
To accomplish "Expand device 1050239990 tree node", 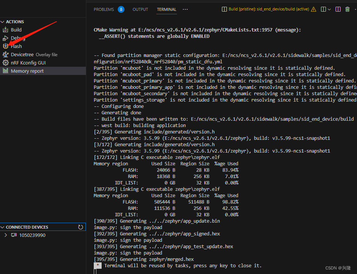I will pos(6,235).
